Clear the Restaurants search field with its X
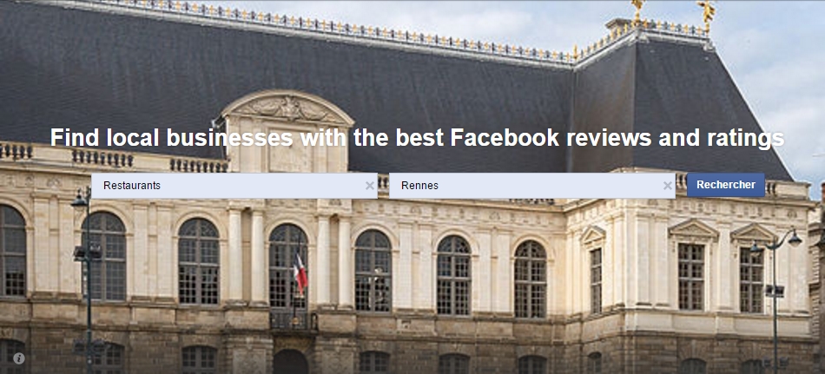Screen dimensions: 825x374 pos(369,186)
